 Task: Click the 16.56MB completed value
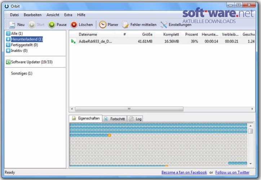click(x=172, y=41)
